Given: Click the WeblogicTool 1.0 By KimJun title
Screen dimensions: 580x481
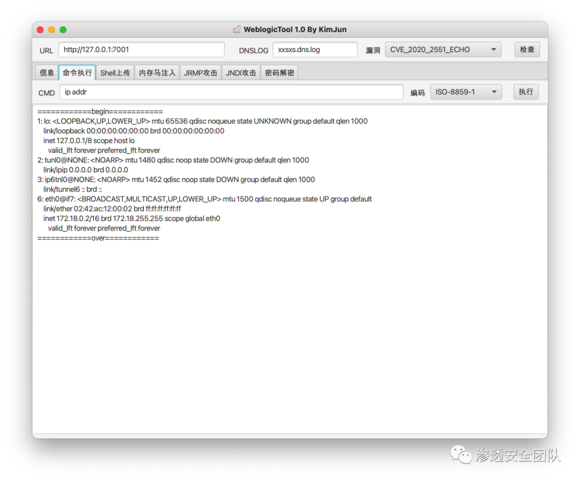Looking at the screenshot, I should [295, 30].
